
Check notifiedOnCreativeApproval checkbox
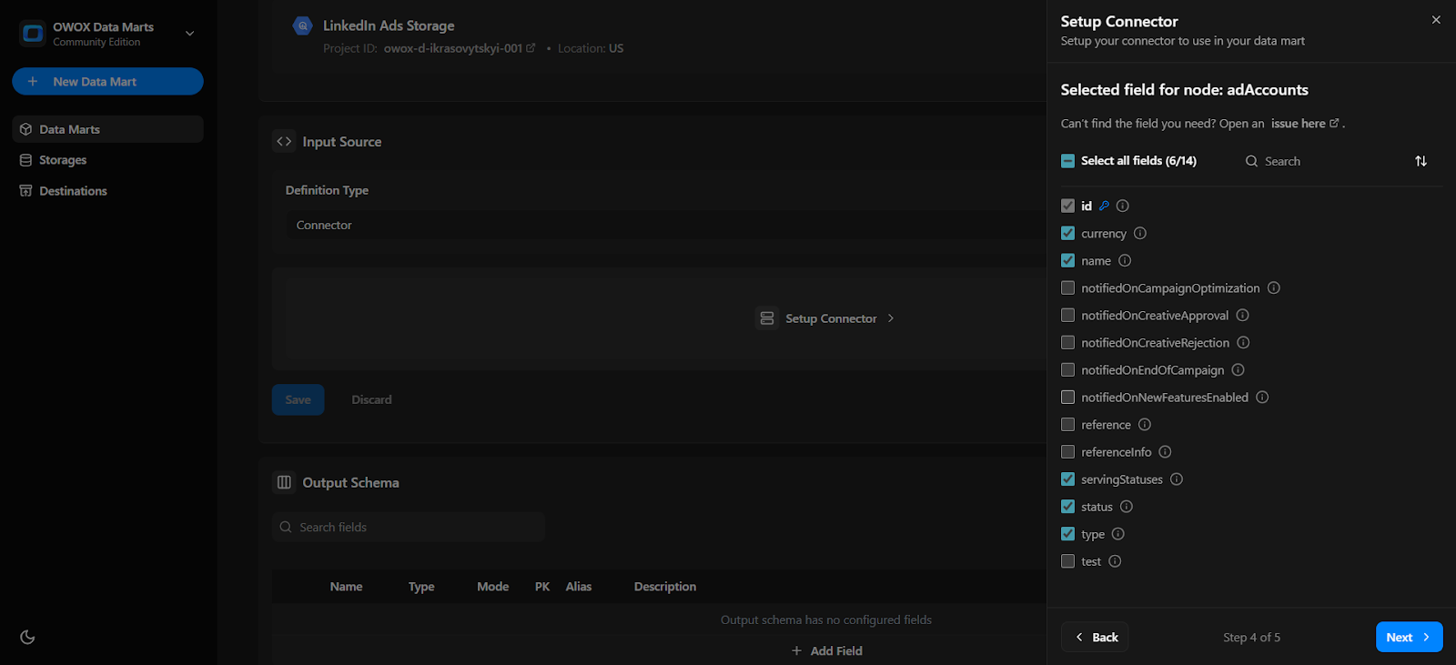pos(1067,316)
